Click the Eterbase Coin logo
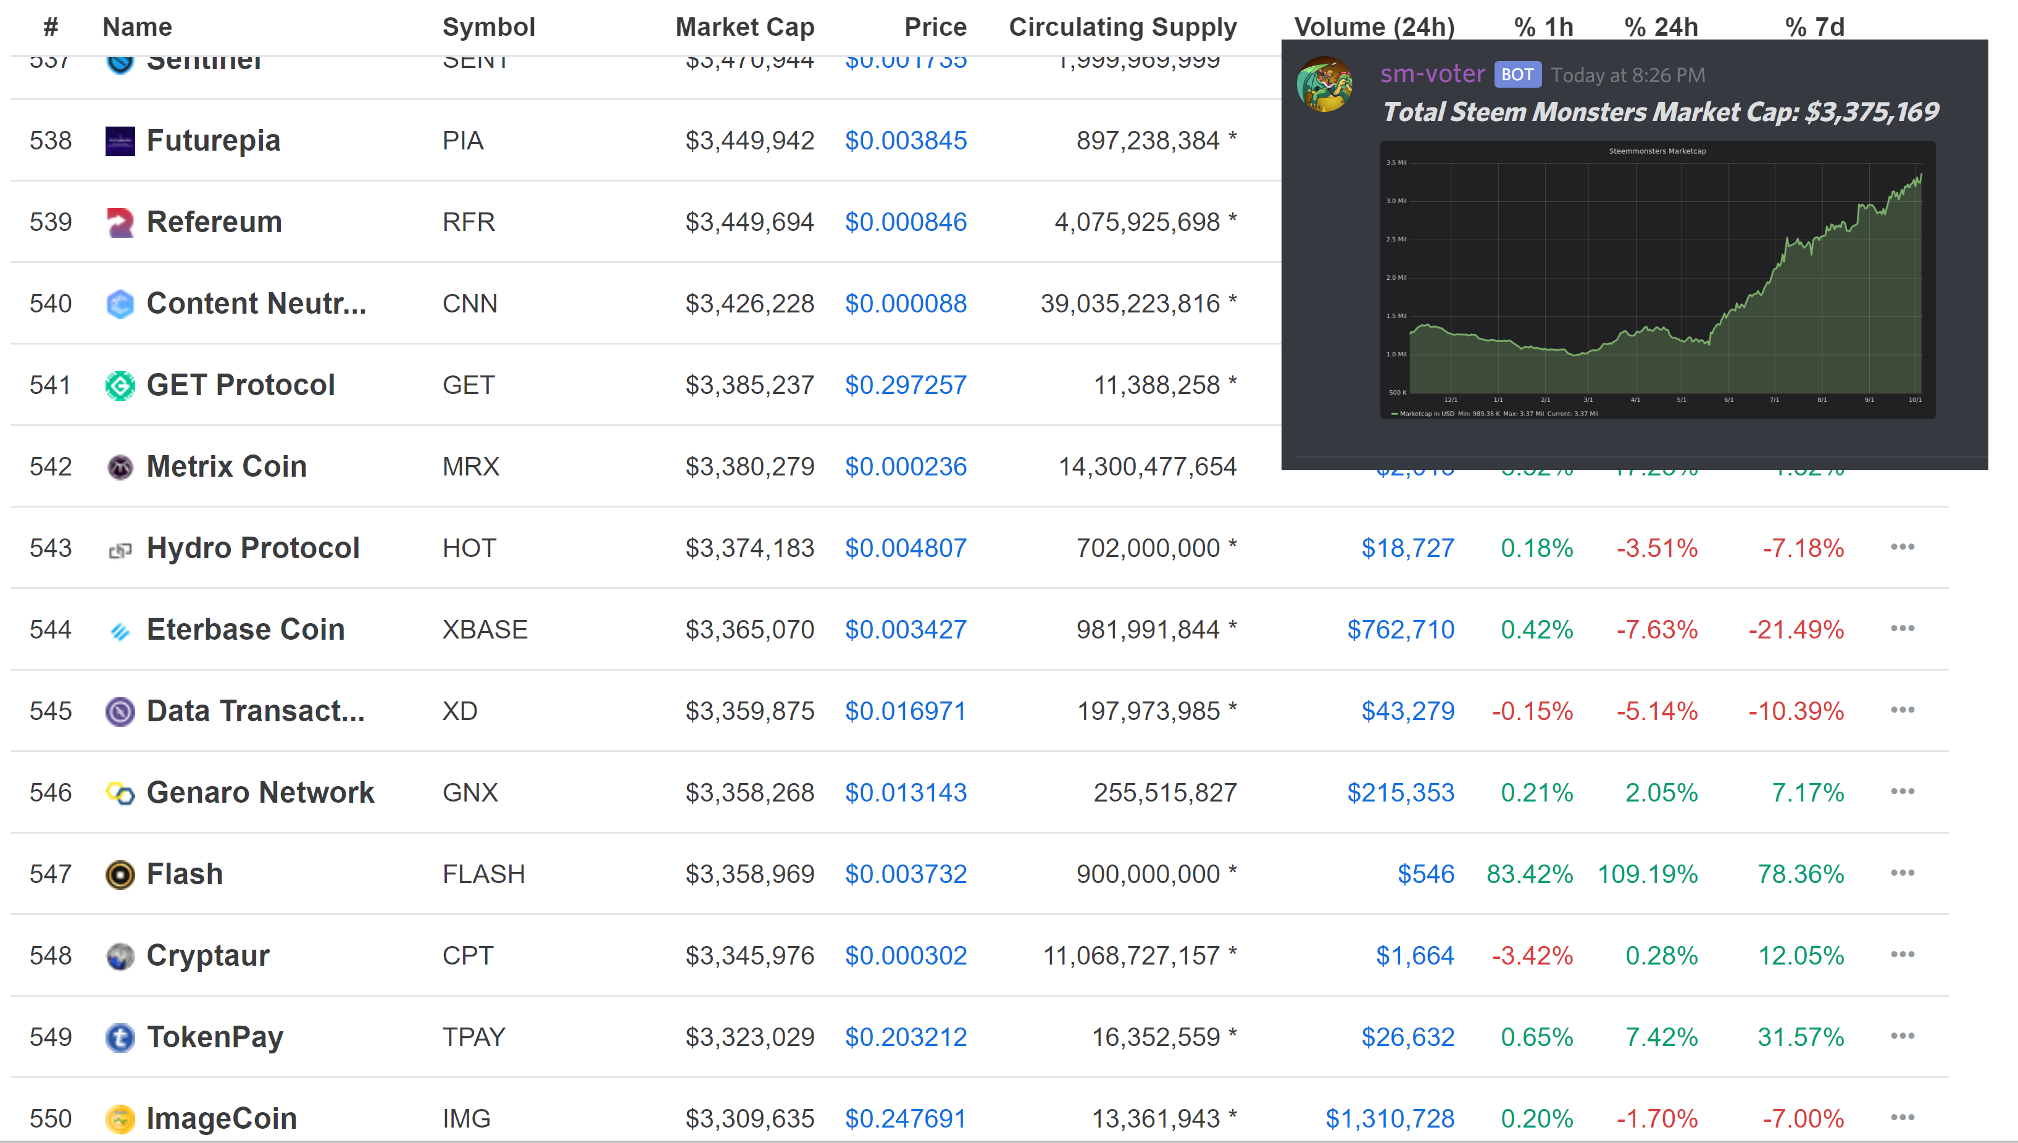The width and height of the screenshot is (2018, 1143). click(120, 630)
